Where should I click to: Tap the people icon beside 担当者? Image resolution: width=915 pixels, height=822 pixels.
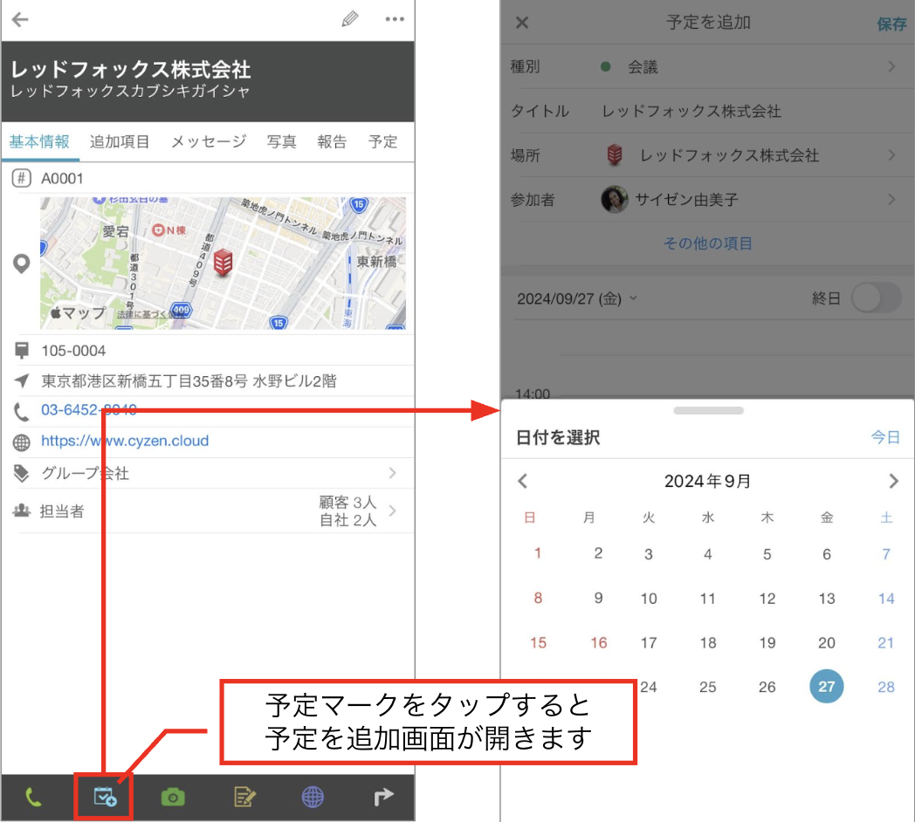coord(22,511)
